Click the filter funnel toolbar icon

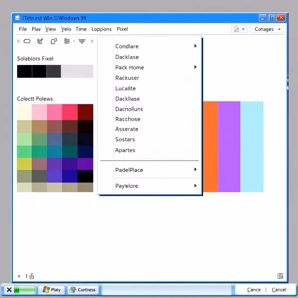tap(82, 41)
